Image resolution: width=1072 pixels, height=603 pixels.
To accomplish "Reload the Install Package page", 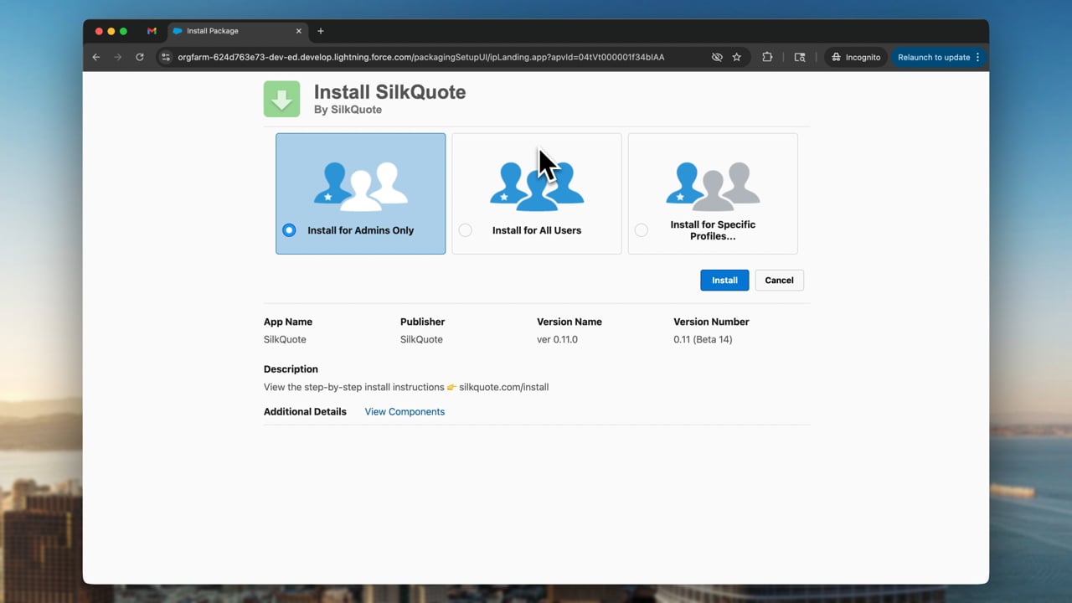I will click(x=139, y=57).
